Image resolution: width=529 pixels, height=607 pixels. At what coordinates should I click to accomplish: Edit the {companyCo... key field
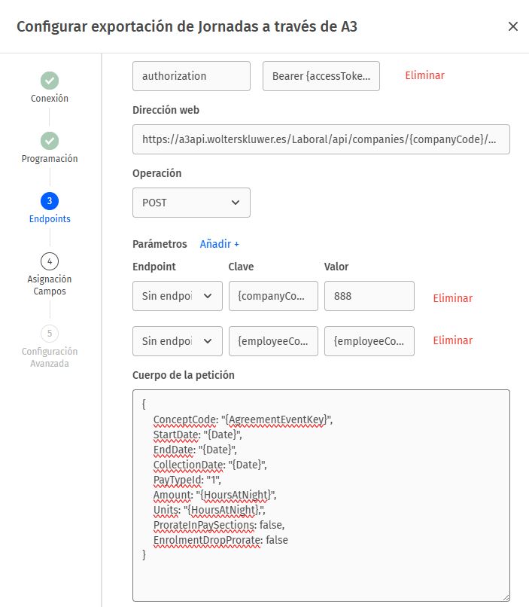tap(273, 296)
